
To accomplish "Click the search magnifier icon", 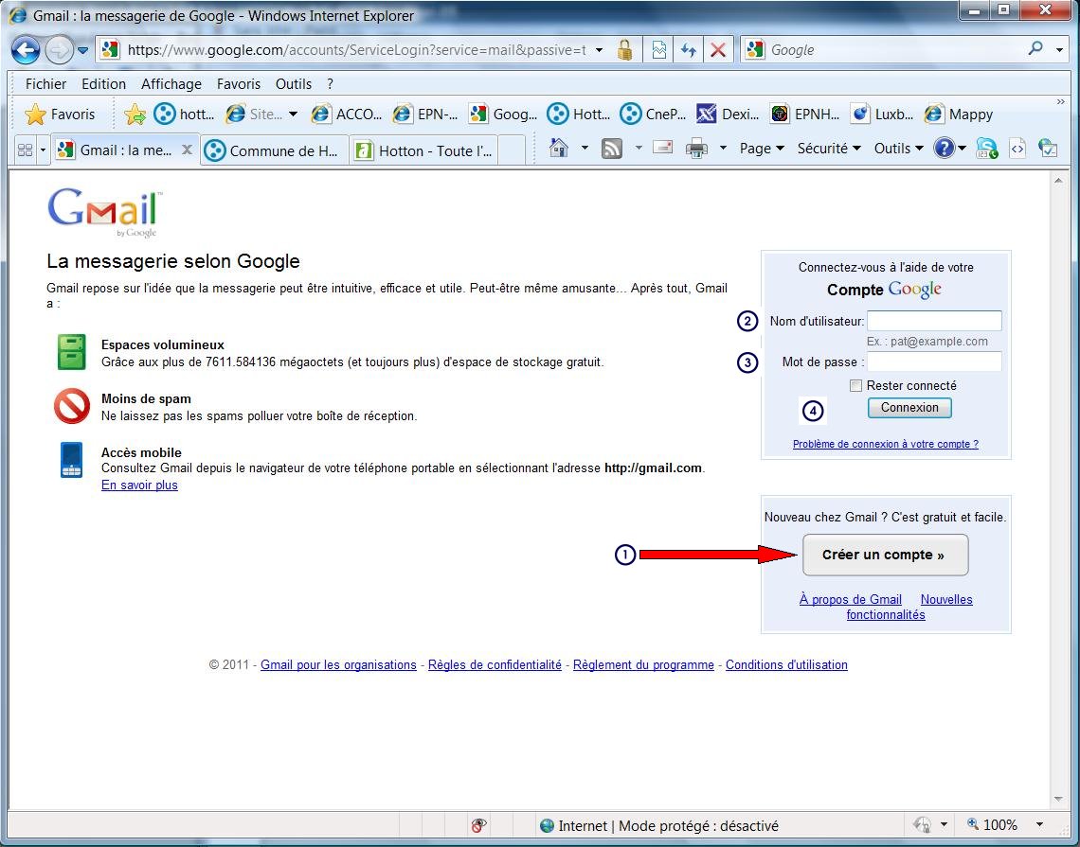I will (1035, 49).
